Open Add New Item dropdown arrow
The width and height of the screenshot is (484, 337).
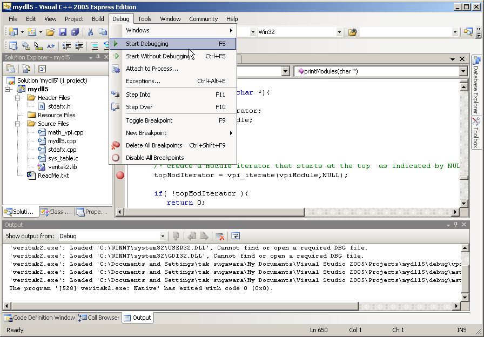click(41, 32)
